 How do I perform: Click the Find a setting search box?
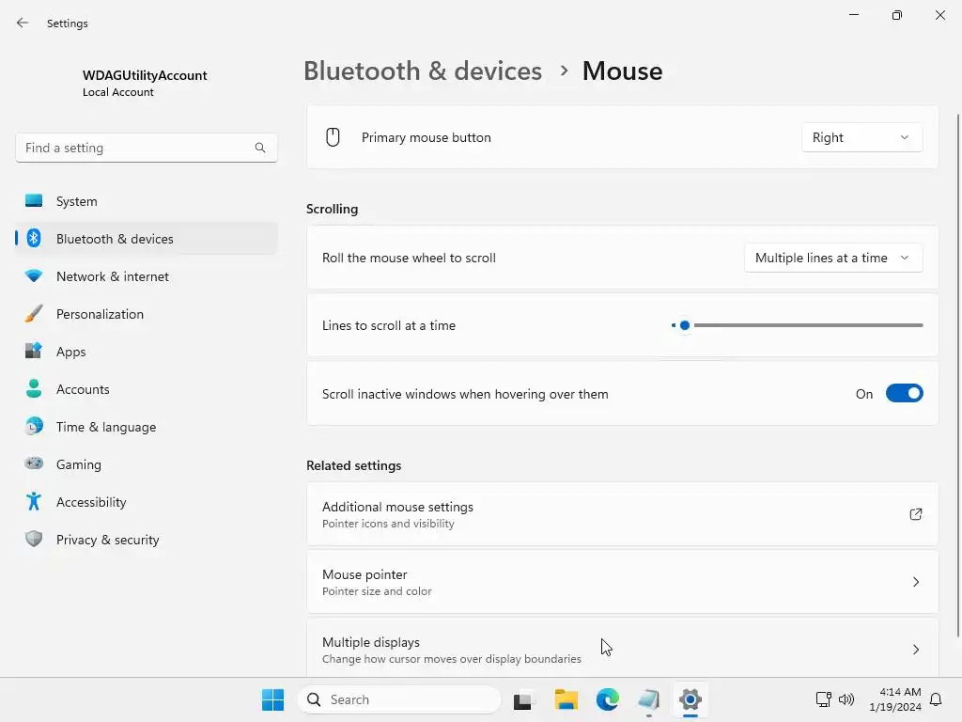point(146,148)
